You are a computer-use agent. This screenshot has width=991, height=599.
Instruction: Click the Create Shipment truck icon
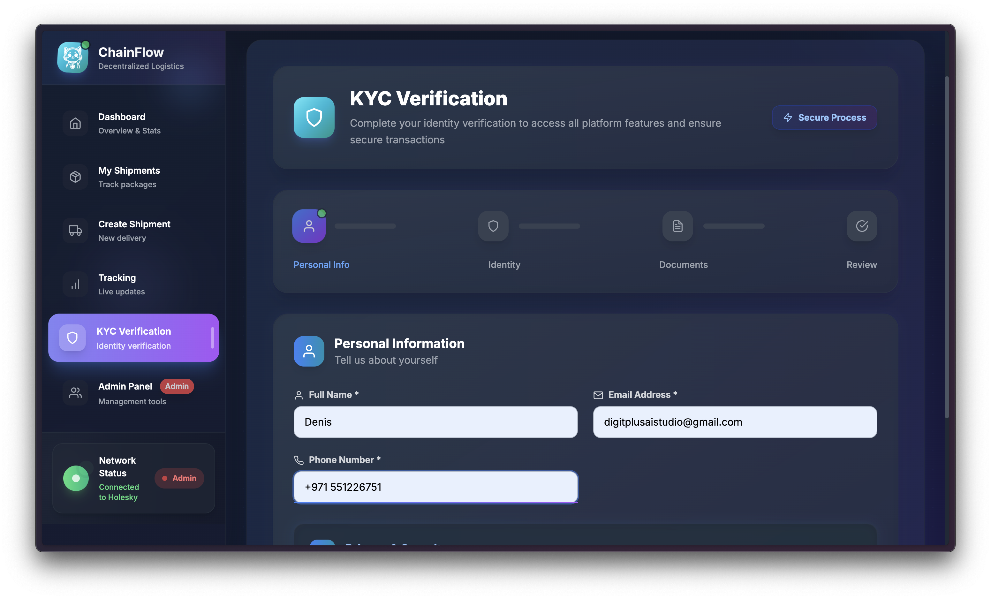point(75,231)
